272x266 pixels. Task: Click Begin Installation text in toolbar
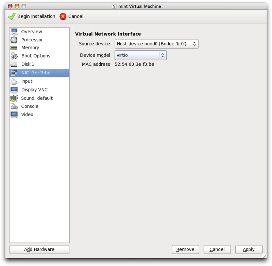[36, 16]
